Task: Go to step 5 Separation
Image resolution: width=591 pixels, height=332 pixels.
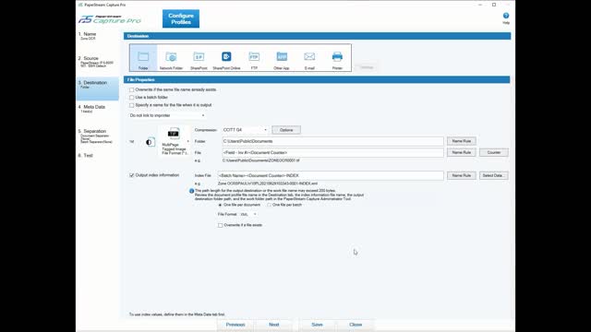Action: pyautogui.click(x=97, y=136)
